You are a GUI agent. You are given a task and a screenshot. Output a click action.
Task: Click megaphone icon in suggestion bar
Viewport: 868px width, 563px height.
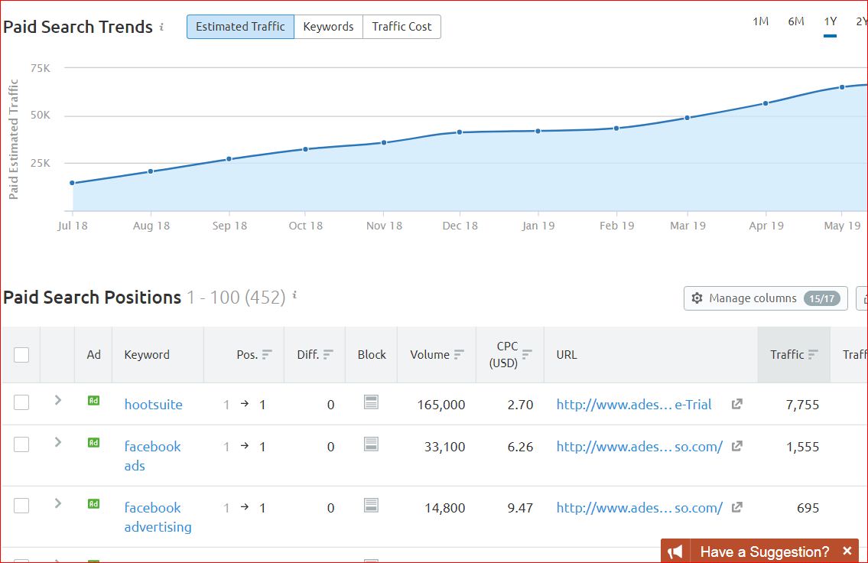pyautogui.click(x=675, y=552)
